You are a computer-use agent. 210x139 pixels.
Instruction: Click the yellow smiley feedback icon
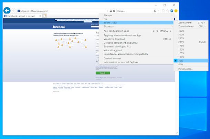(176, 11)
